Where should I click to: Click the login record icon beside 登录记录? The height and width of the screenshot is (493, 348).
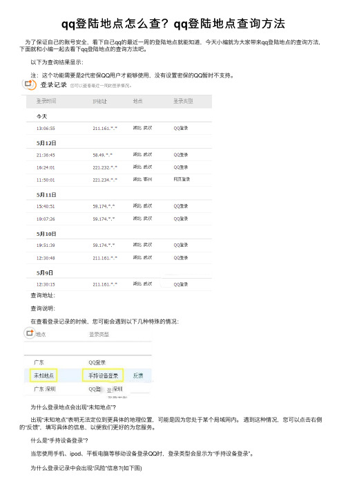click(29, 84)
